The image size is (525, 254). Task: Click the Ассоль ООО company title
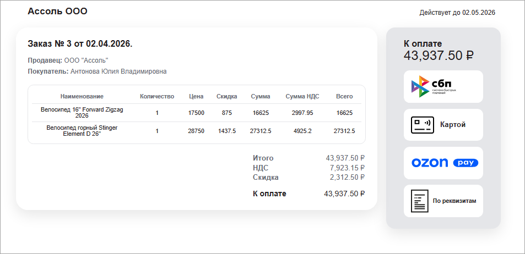tap(57, 11)
